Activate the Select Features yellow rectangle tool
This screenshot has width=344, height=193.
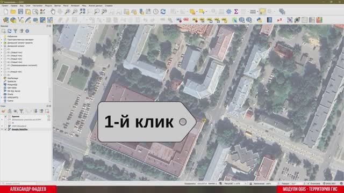(192, 12)
